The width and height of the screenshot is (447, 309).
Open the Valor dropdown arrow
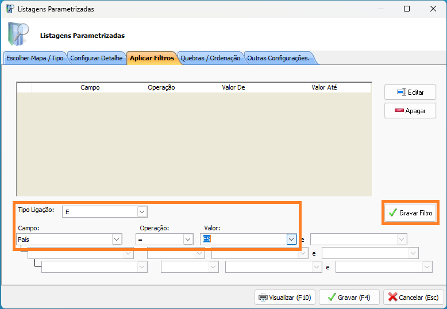coord(291,239)
